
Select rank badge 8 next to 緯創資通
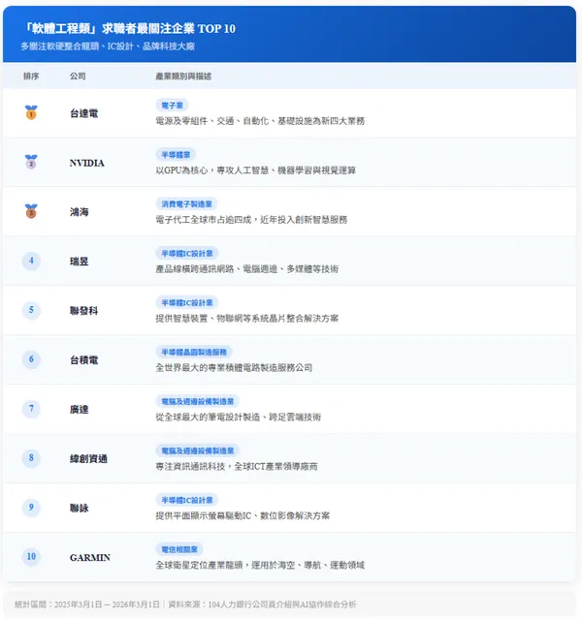tap(31, 458)
